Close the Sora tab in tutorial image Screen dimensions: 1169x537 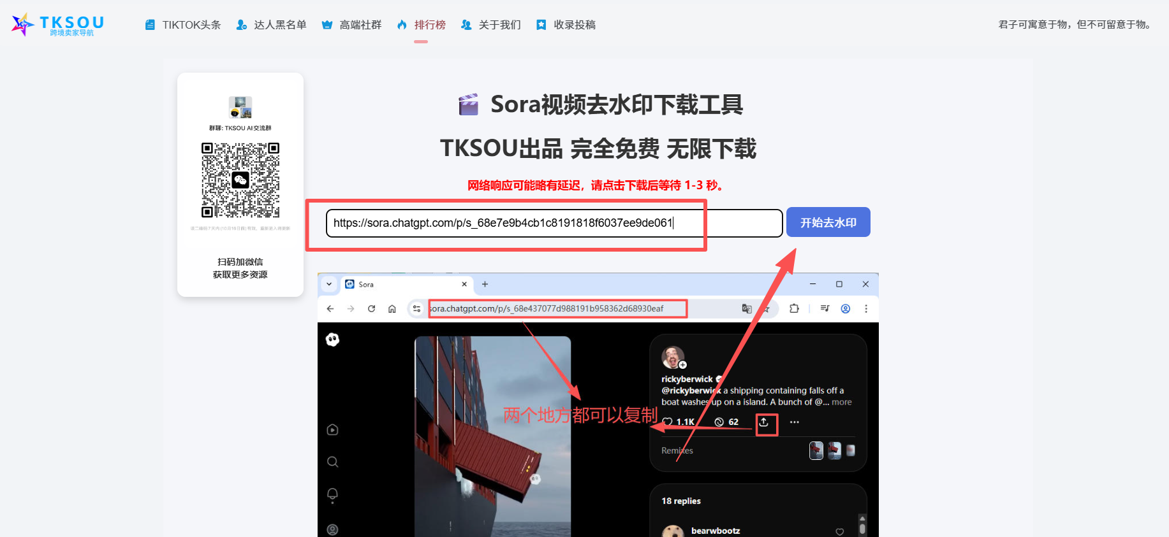[x=464, y=284]
